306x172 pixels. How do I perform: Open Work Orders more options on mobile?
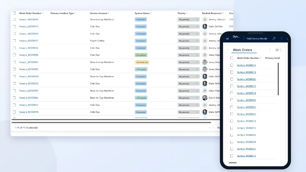coord(270,50)
